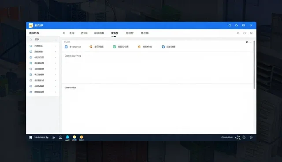Click the heading text in the lower content section
Viewport: 282px width, 162px height.
pyautogui.click(x=70, y=88)
